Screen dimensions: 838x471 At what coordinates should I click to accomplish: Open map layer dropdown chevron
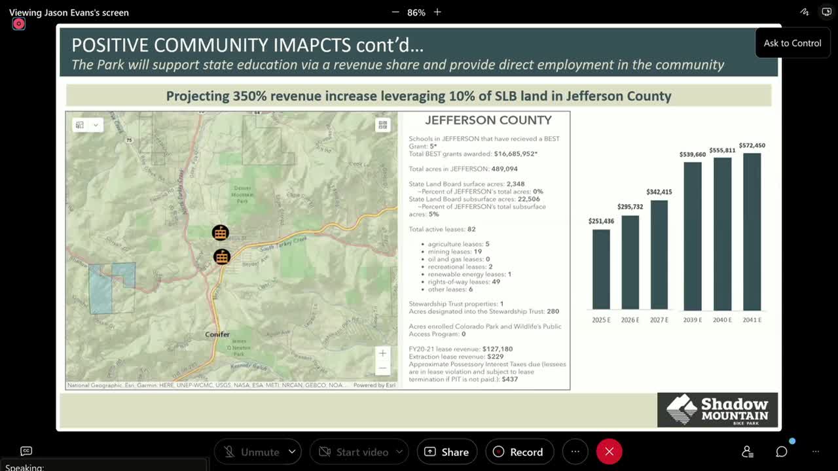tap(96, 125)
